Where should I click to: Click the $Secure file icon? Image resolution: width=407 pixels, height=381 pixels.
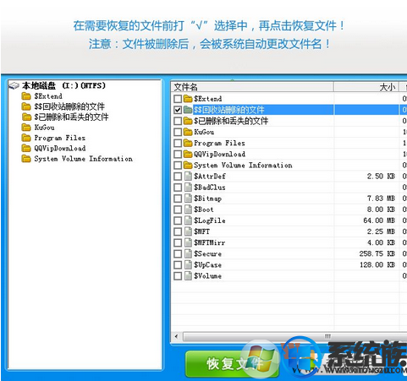coord(188,253)
